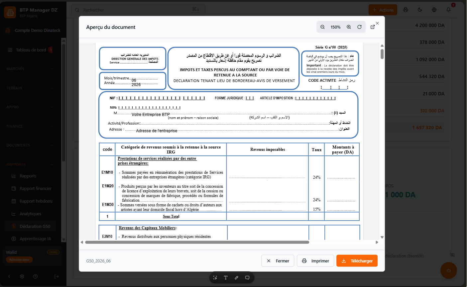Image resolution: width=467 pixels, height=287 pixels.
Task: Toggle dark mode with the moon icon
Action: pyautogui.click(x=420, y=10)
